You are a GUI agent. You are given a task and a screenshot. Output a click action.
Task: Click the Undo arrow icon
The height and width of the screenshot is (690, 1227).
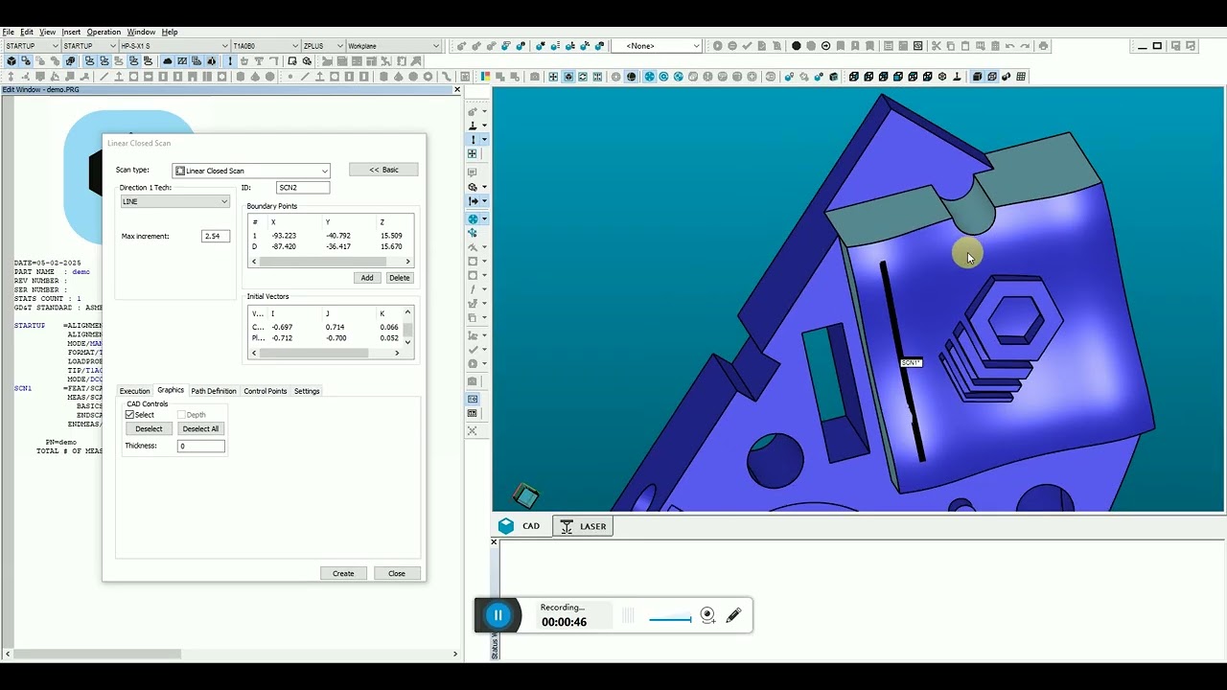click(1009, 46)
